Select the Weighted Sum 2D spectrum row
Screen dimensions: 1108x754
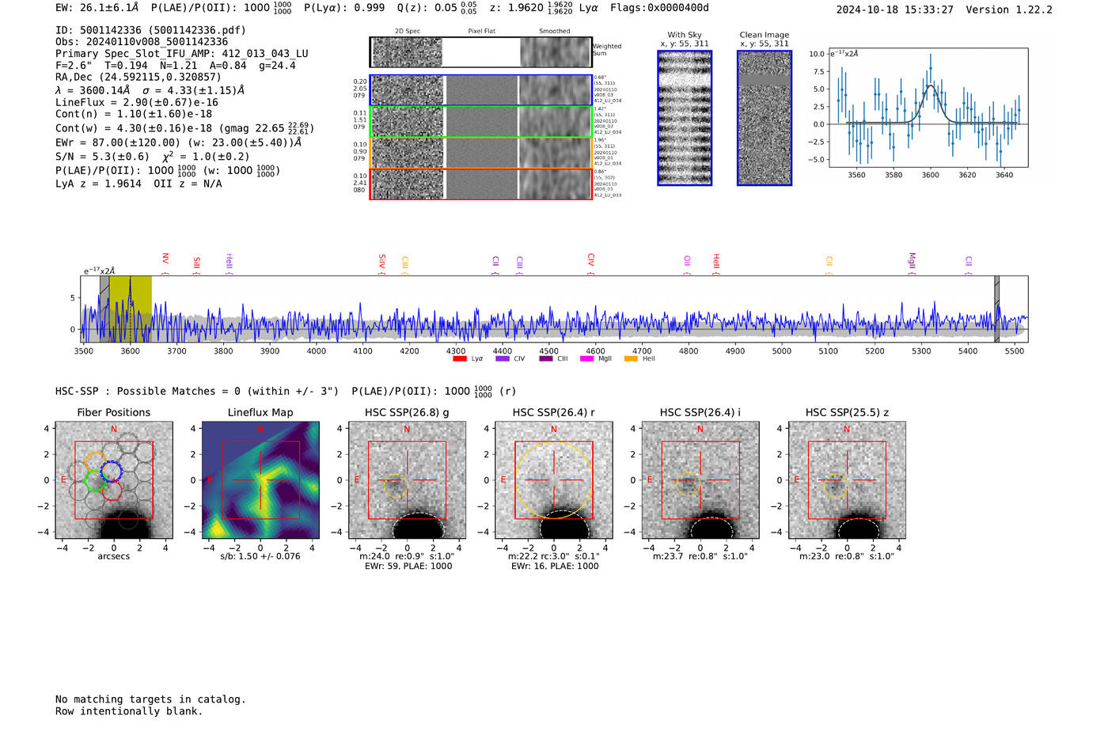pos(481,52)
